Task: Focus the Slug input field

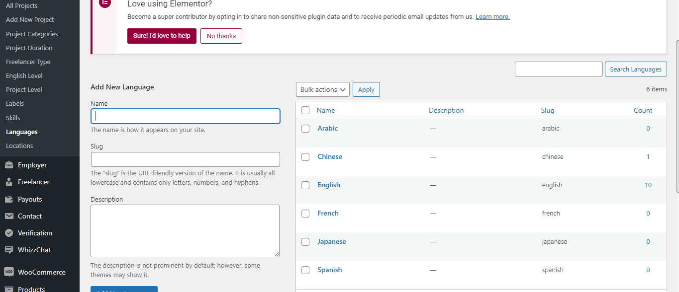Action: tap(186, 159)
